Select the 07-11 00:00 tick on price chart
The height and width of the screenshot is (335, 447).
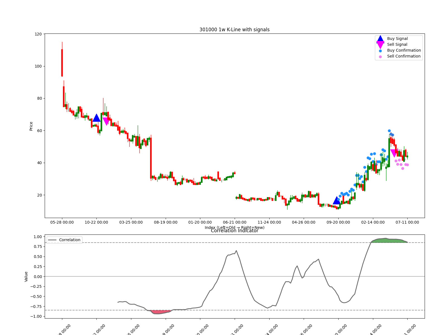tap(407, 222)
